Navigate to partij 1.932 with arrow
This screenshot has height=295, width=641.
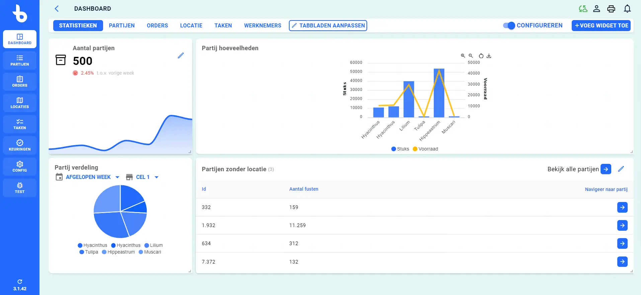pos(622,225)
